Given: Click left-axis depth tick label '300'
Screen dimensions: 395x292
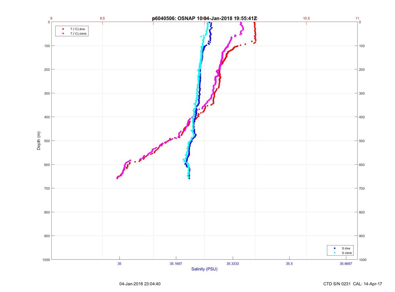Looking at the screenshot, I should pyautogui.click(x=46, y=93).
